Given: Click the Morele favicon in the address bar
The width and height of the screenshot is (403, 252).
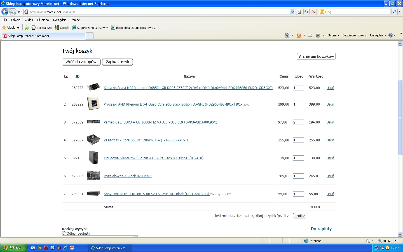Looking at the screenshot, I should (27, 12).
